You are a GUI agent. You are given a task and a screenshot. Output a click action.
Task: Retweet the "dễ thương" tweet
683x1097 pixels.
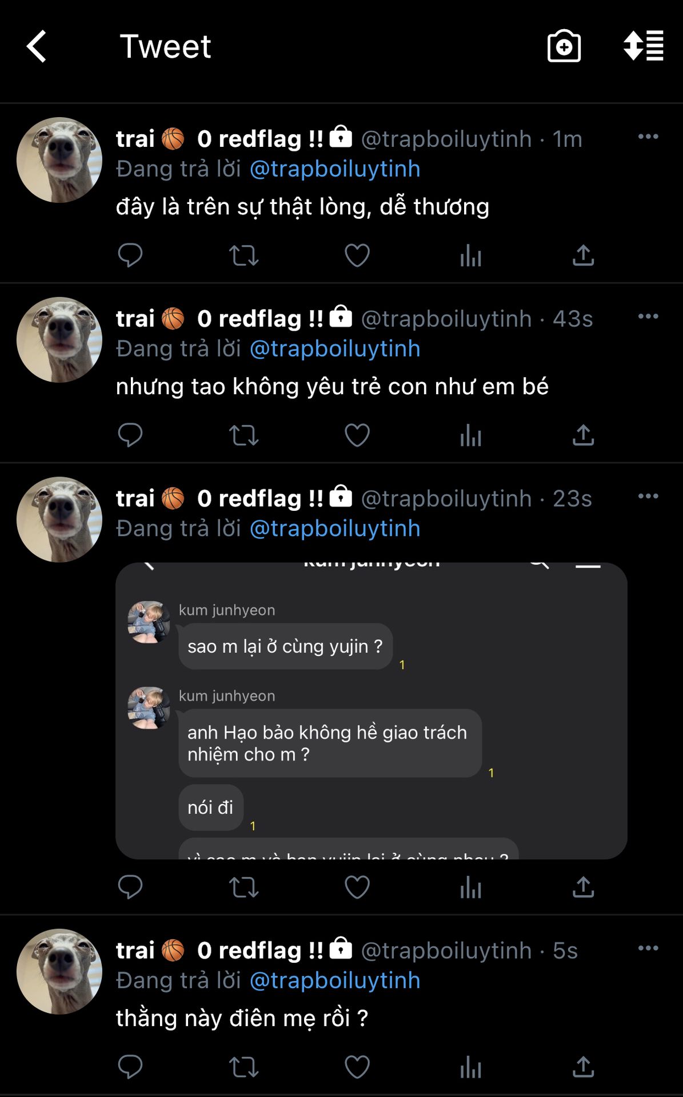coord(243,255)
